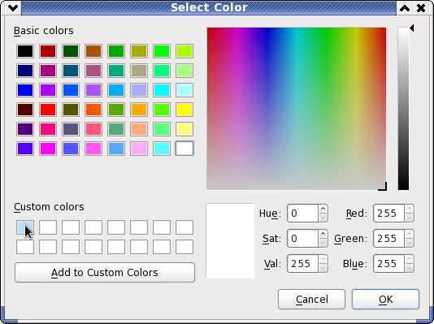Click the shade window up-arrow icon
Screen dimensions: 434x324
tap(405, 8)
